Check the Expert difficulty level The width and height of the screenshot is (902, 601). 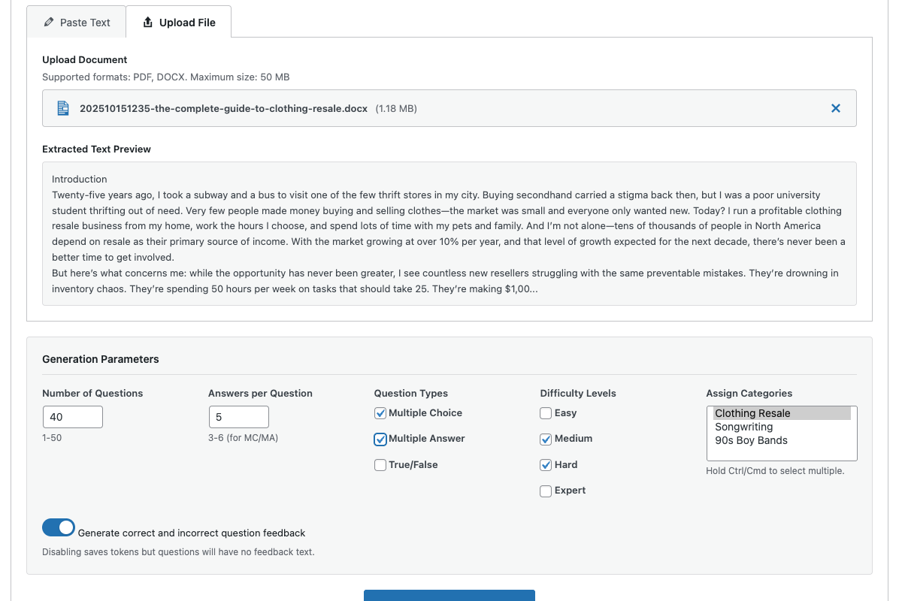tap(546, 491)
